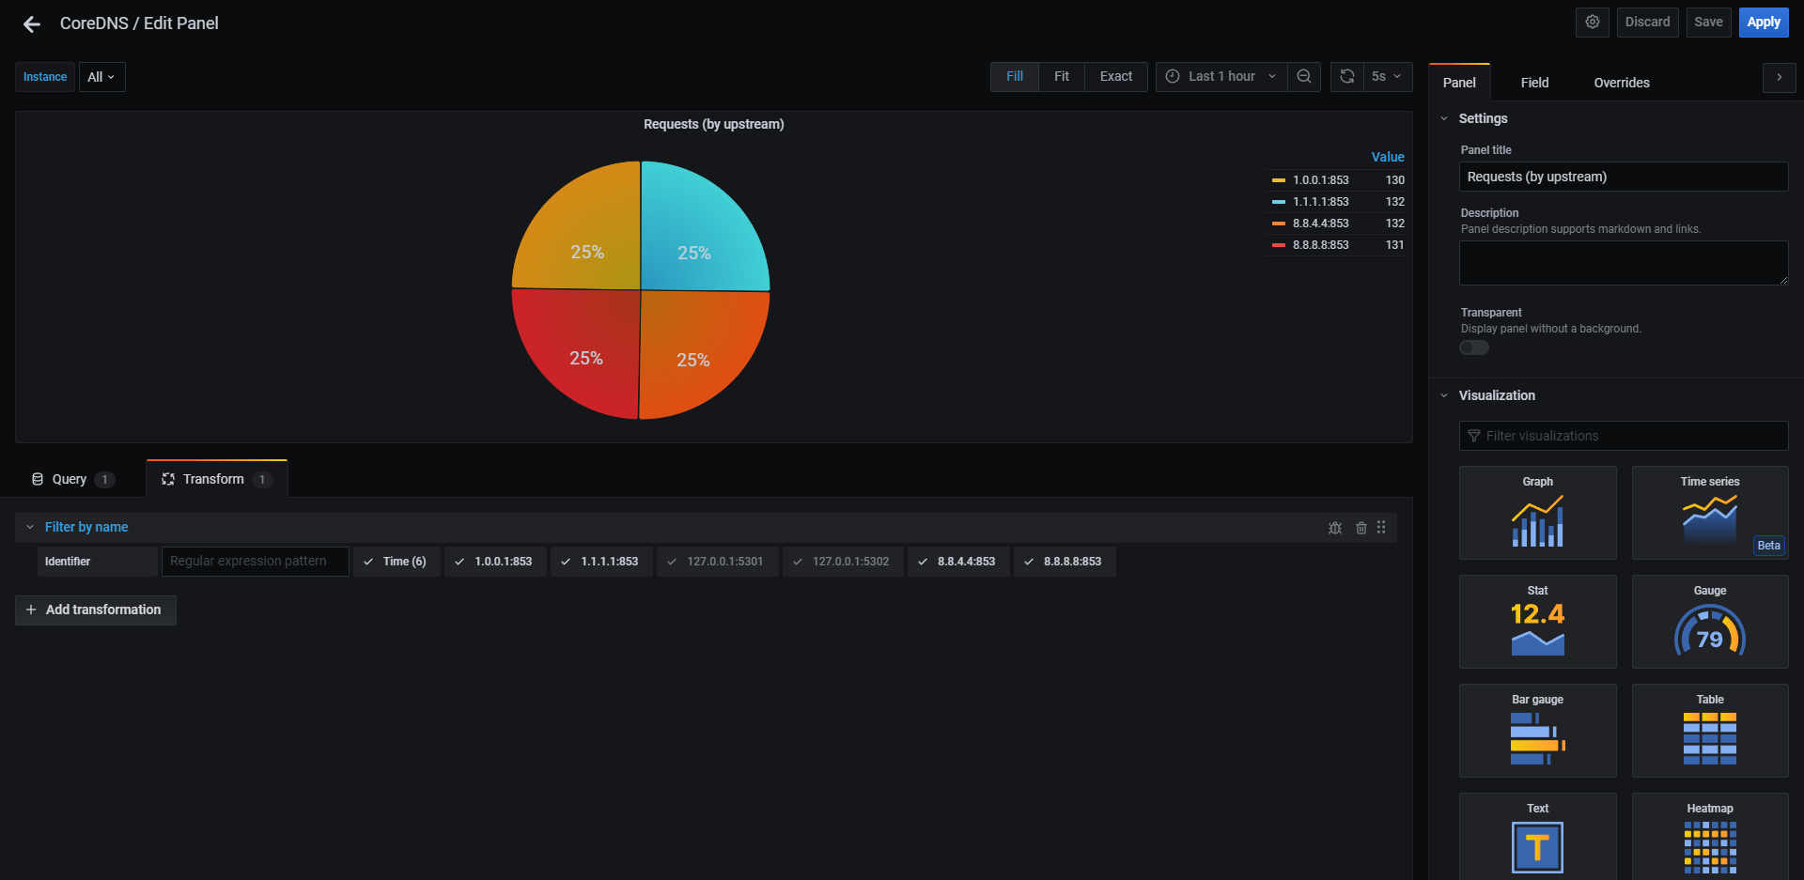Open the Panel options tab
This screenshot has height=880, width=1804.
pos(1459,83)
